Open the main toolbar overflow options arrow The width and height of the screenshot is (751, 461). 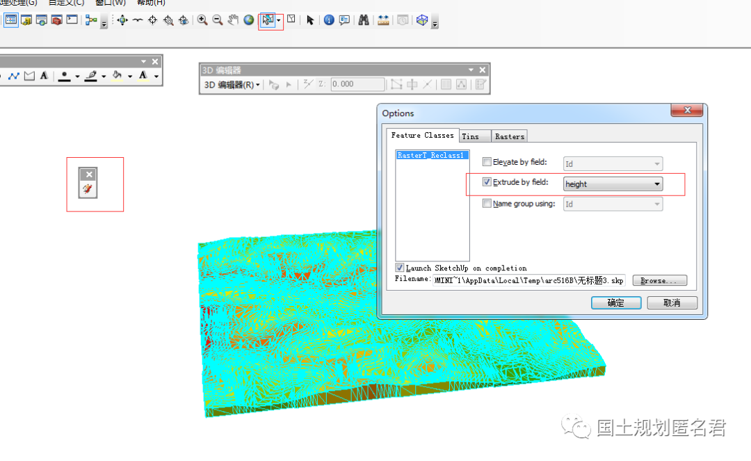[x=435, y=23]
